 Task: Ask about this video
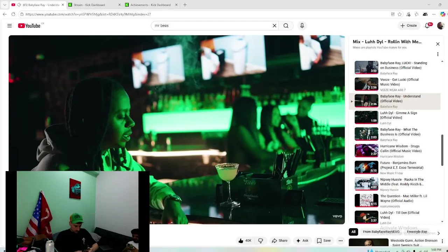302,241
